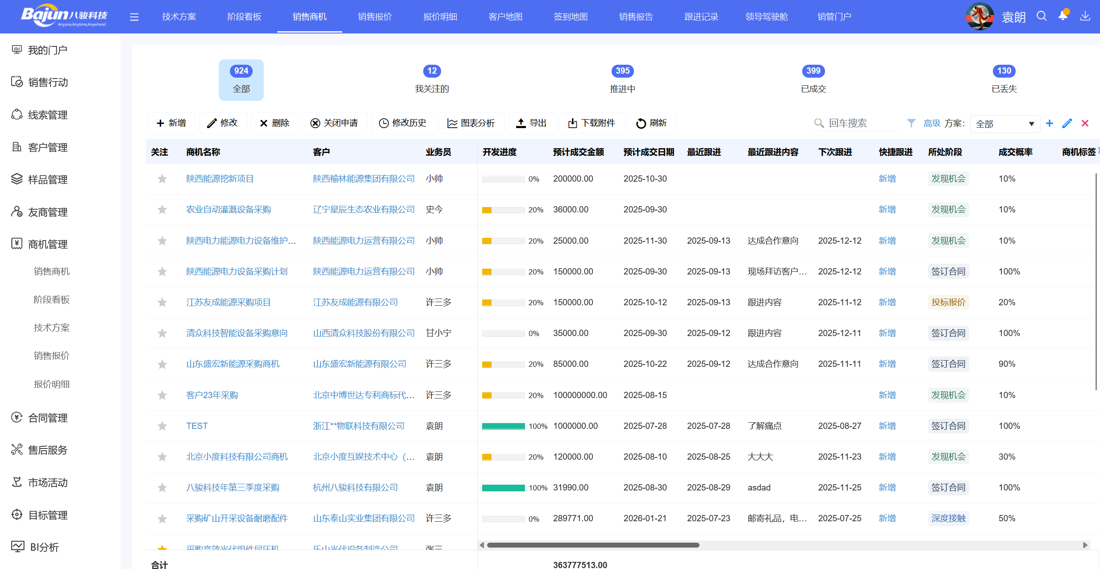
Task: Toggle the sidebar with the hamburger icon
Action: click(134, 17)
